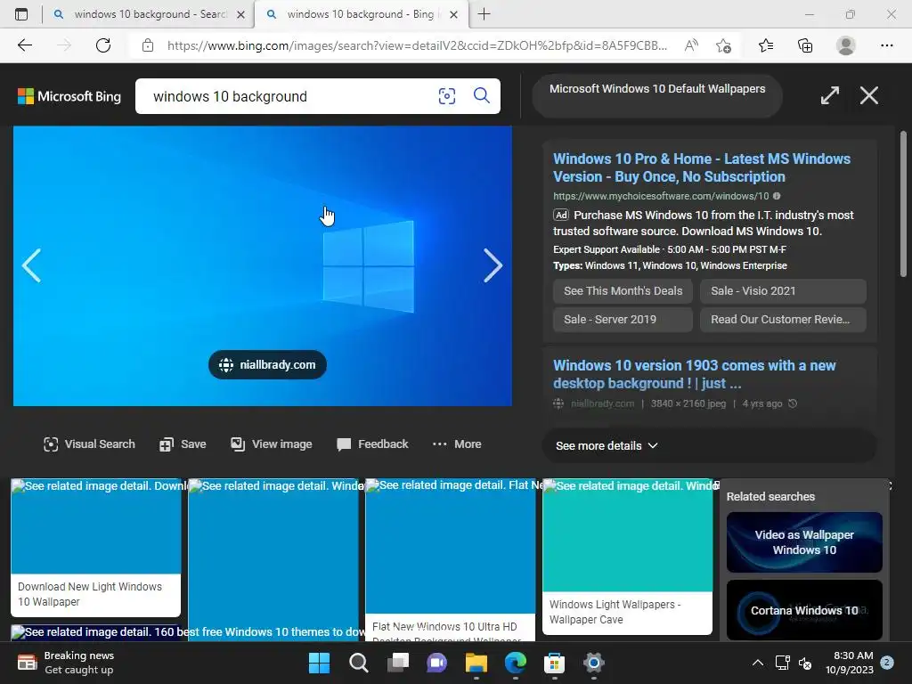Open Breaking news widget
Image resolution: width=912 pixels, height=684 pixels.
click(x=66, y=663)
